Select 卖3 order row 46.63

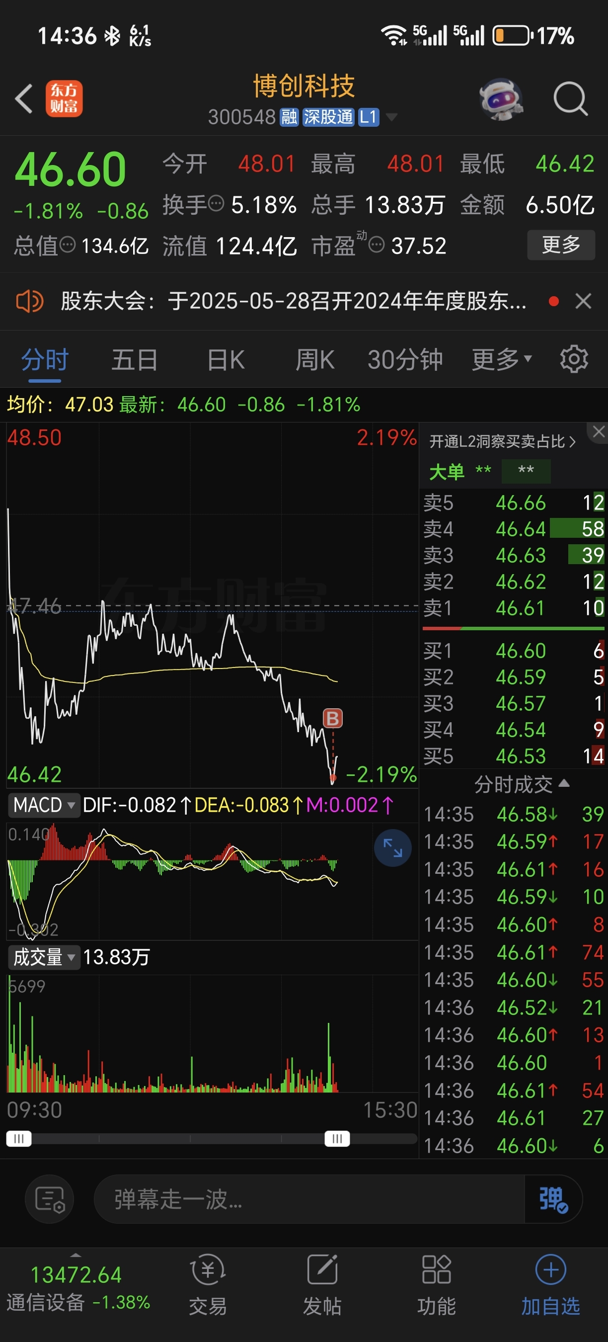pos(513,555)
